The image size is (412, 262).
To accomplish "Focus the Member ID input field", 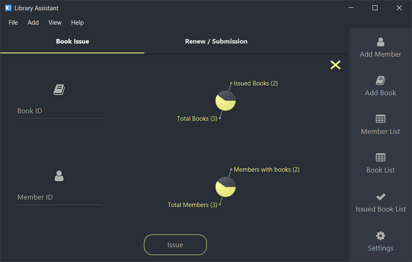I will click(x=59, y=198).
